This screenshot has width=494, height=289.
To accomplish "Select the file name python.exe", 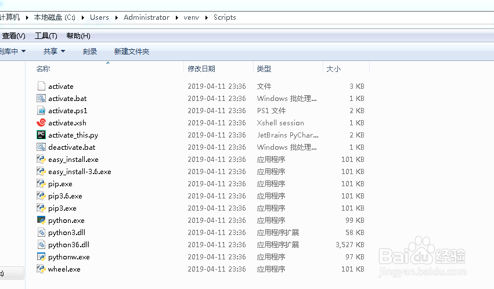I will pyautogui.click(x=67, y=221).
